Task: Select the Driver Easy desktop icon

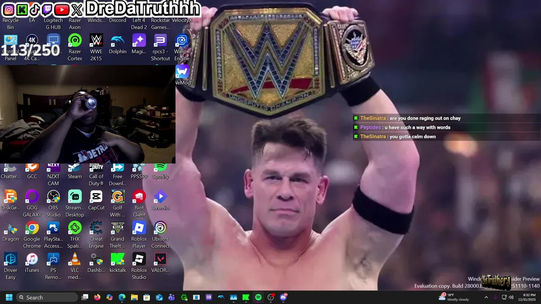Action: (x=11, y=266)
